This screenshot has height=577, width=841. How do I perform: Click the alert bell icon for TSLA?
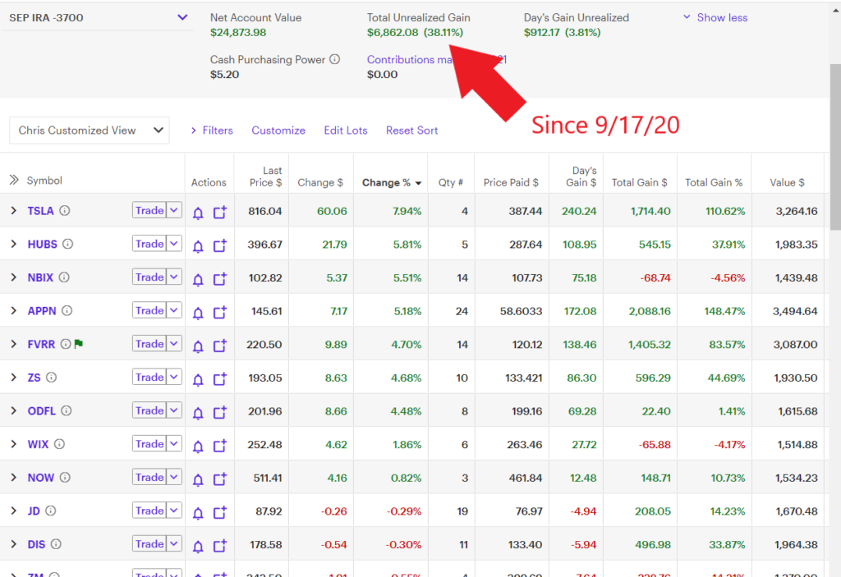pos(198,212)
